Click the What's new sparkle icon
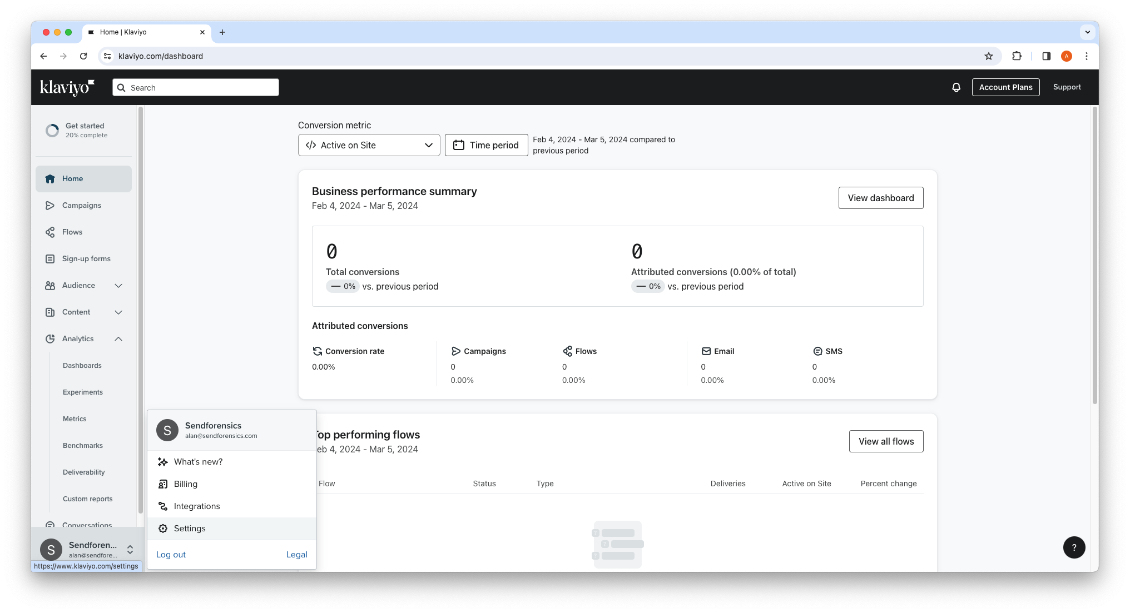1130x613 pixels. click(x=163, y=462)
